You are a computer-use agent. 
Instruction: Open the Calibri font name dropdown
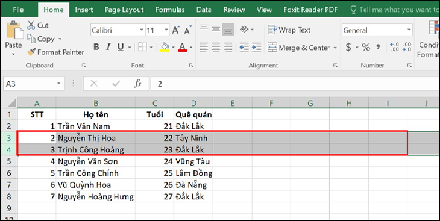coord(142,30)
